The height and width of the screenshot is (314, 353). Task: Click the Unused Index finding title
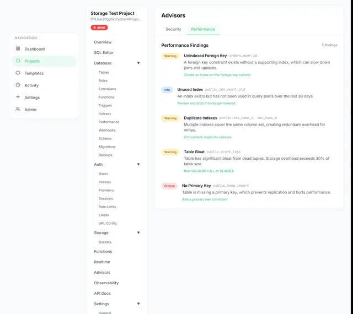[x=190, y=90]
